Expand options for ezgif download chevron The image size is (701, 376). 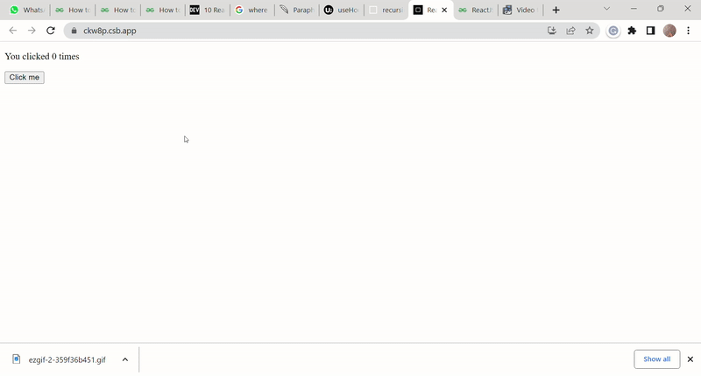pos(125,359)
